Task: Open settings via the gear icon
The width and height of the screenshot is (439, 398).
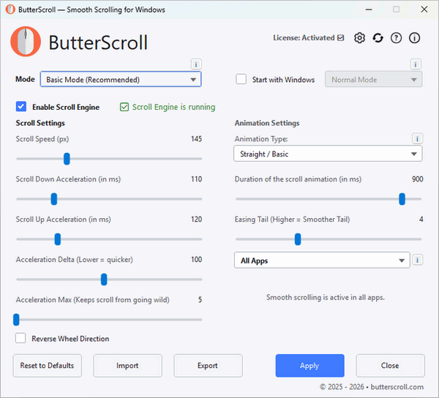Action: point(359,38)
